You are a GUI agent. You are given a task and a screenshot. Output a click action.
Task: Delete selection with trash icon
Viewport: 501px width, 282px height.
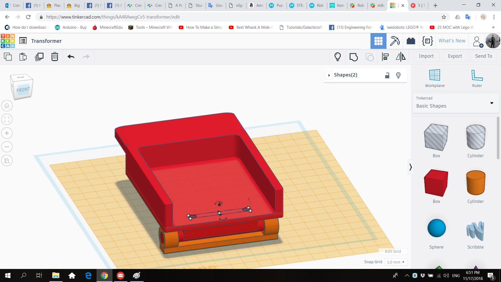(55, 57)
